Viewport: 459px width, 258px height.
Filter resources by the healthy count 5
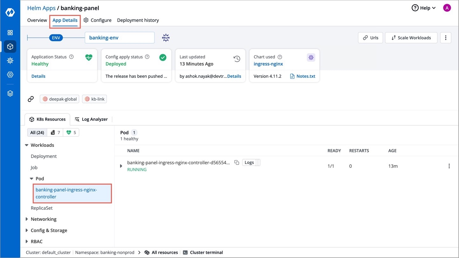(x=71, y=132)
